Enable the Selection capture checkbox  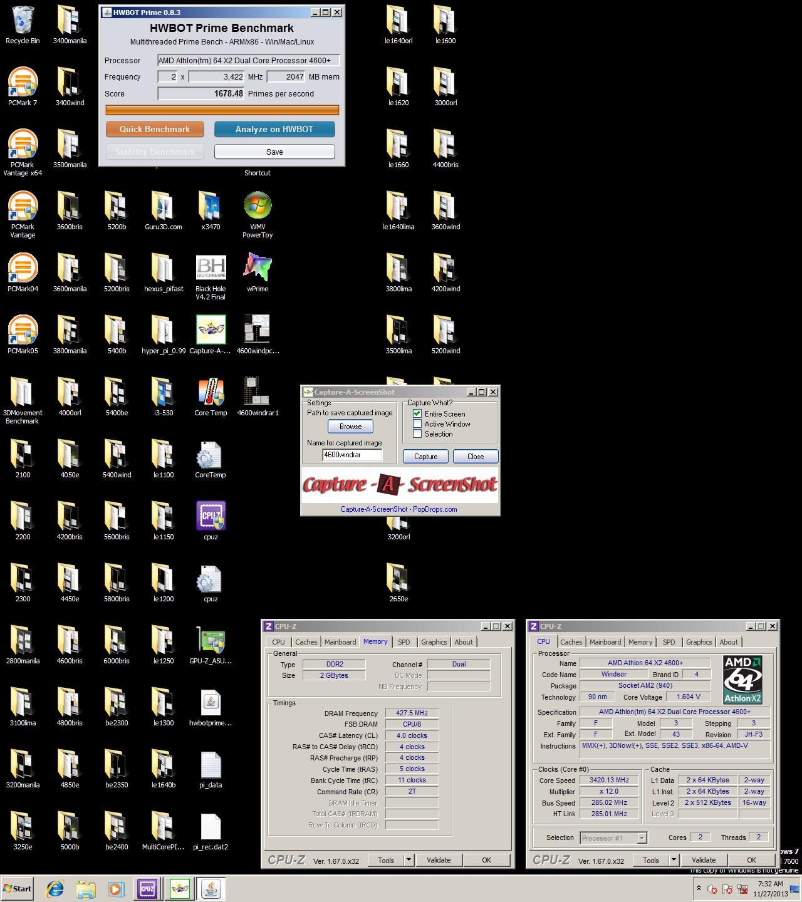coord(417,433)
